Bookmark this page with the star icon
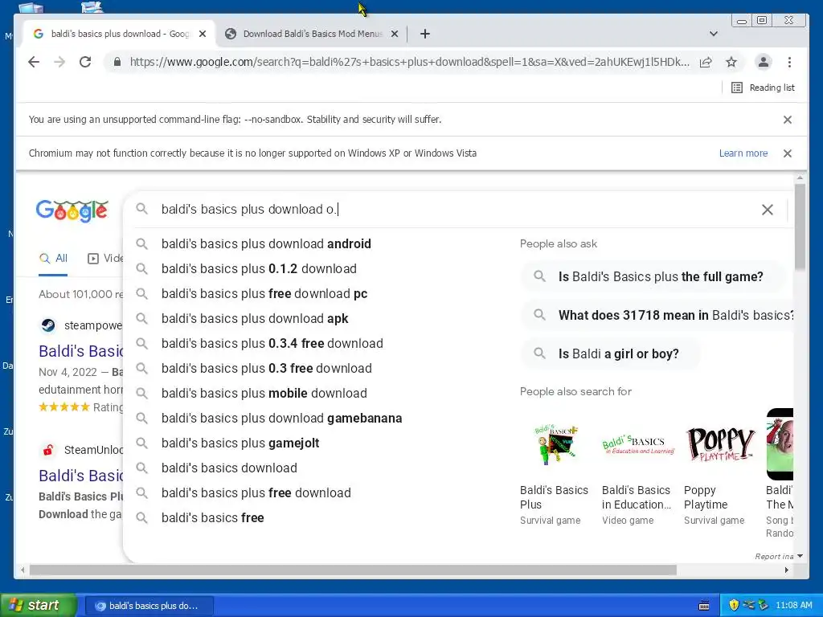Screen dimensions: 823x617 click(731, 62)
